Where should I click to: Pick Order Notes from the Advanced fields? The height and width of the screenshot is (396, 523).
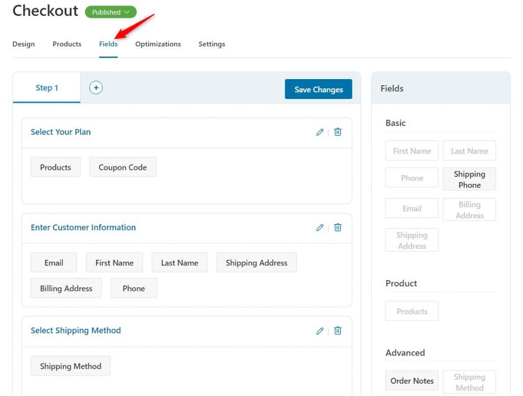[412, 380]
